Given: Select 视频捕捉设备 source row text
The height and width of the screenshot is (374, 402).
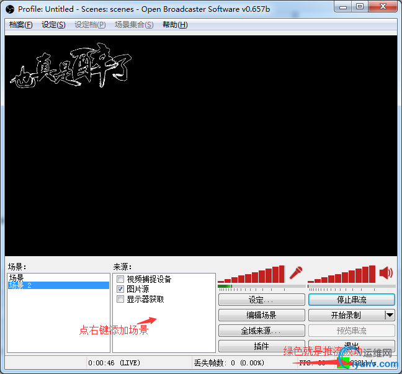Looking at the screenshot, I should click(149, 279).
